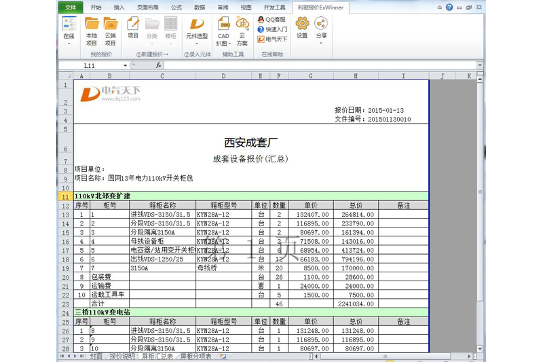This screenshot has height=362, width=543.
Task: Open 设置 settings gear icon
Action: click(x=302, y=27)
